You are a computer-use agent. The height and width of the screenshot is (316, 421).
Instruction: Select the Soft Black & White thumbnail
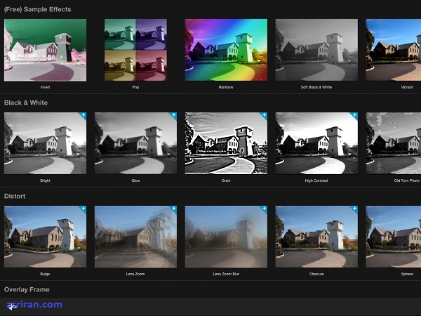point(316,50)
